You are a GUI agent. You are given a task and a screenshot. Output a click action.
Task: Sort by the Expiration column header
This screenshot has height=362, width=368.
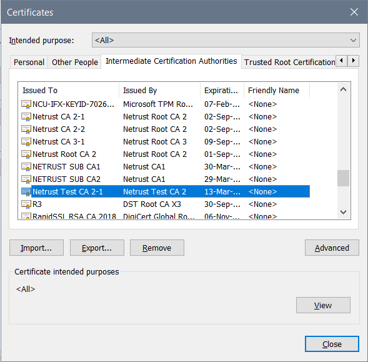point(222,90)
